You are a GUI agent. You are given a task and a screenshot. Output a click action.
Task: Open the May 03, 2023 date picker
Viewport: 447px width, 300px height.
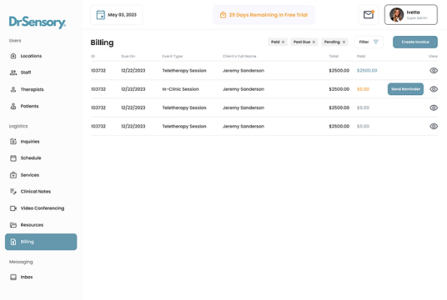[x=116, y=15]
